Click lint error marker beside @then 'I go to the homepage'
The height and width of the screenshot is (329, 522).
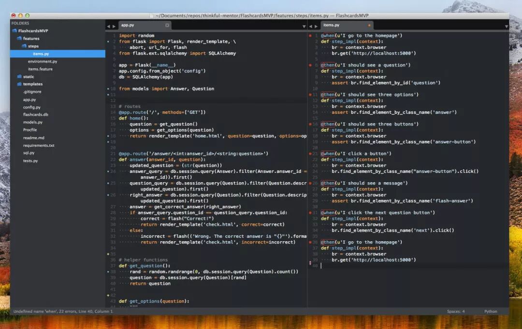(x=310, y=242)
